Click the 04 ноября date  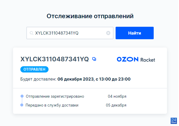117,96
